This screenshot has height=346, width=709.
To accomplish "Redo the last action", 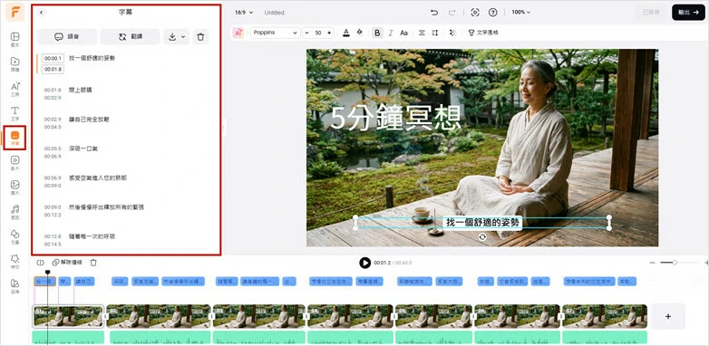I will [452, 13].
